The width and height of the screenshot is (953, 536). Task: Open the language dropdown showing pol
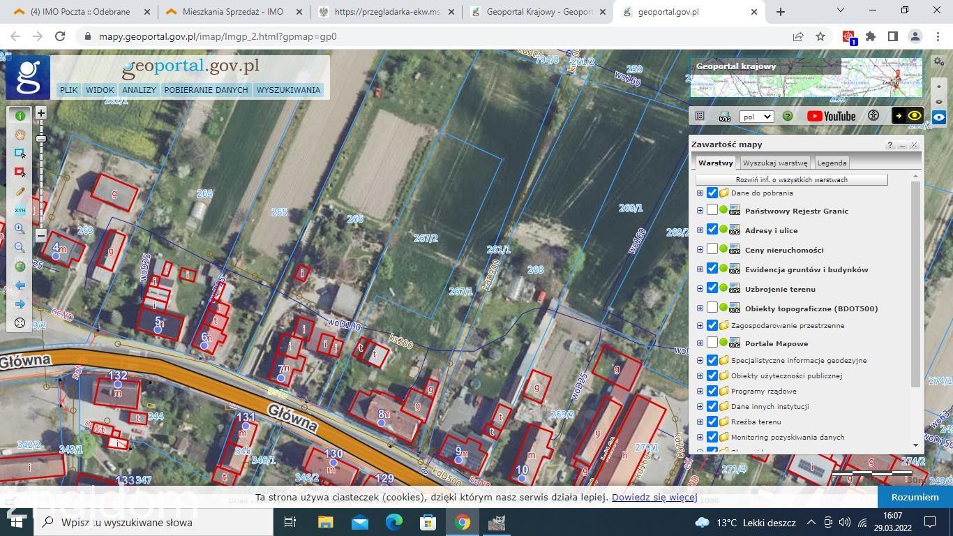pos(756,117)
